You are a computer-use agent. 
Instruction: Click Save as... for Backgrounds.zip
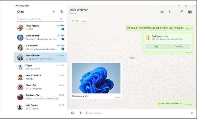(x=179, y=46)
